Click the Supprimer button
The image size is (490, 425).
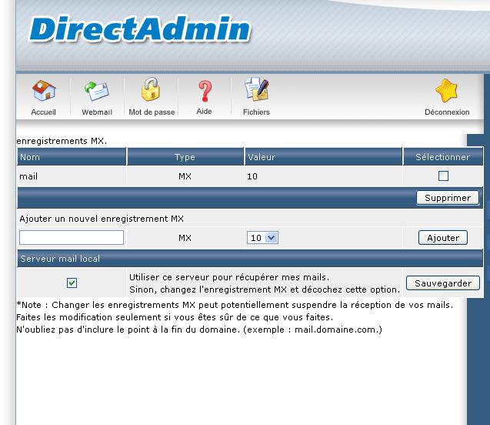(x=448, y=198)
